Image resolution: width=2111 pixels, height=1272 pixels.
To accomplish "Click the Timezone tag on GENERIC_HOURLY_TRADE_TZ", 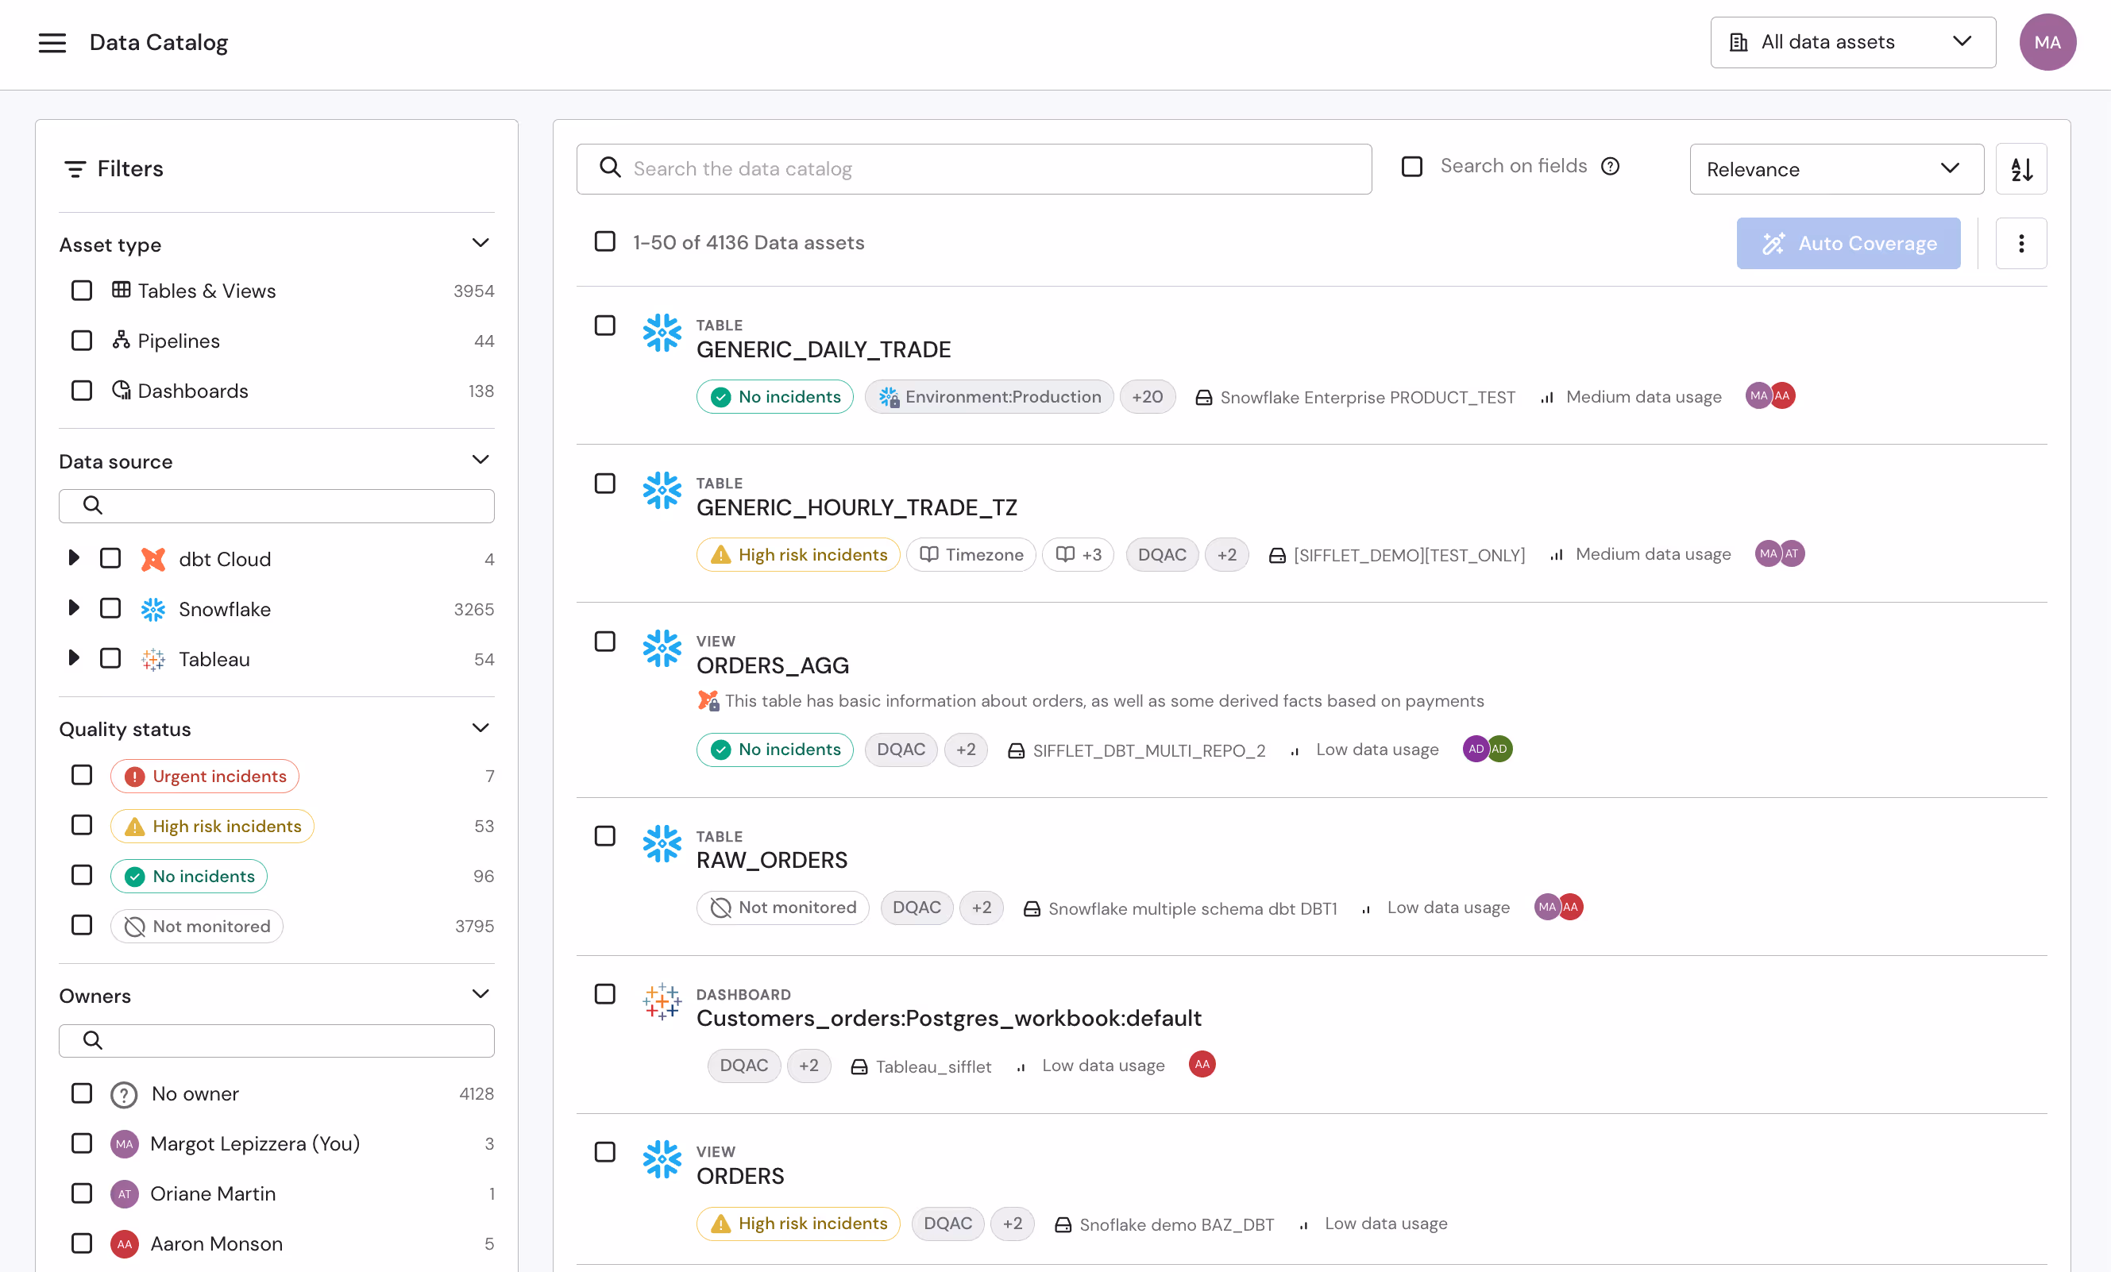I will click(x=971, y=554).
